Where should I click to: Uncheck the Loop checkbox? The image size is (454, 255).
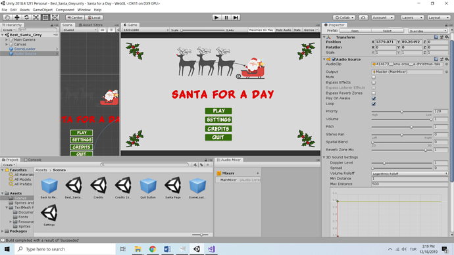[x=374, y=104]
